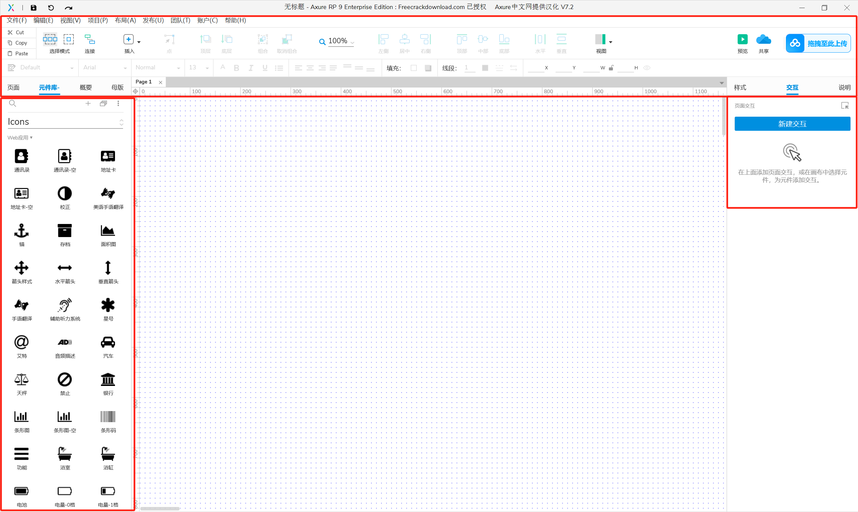Click the save icon in title bar
The height and width of the screenshot is (512, 858).
click(x=34, y=8)
